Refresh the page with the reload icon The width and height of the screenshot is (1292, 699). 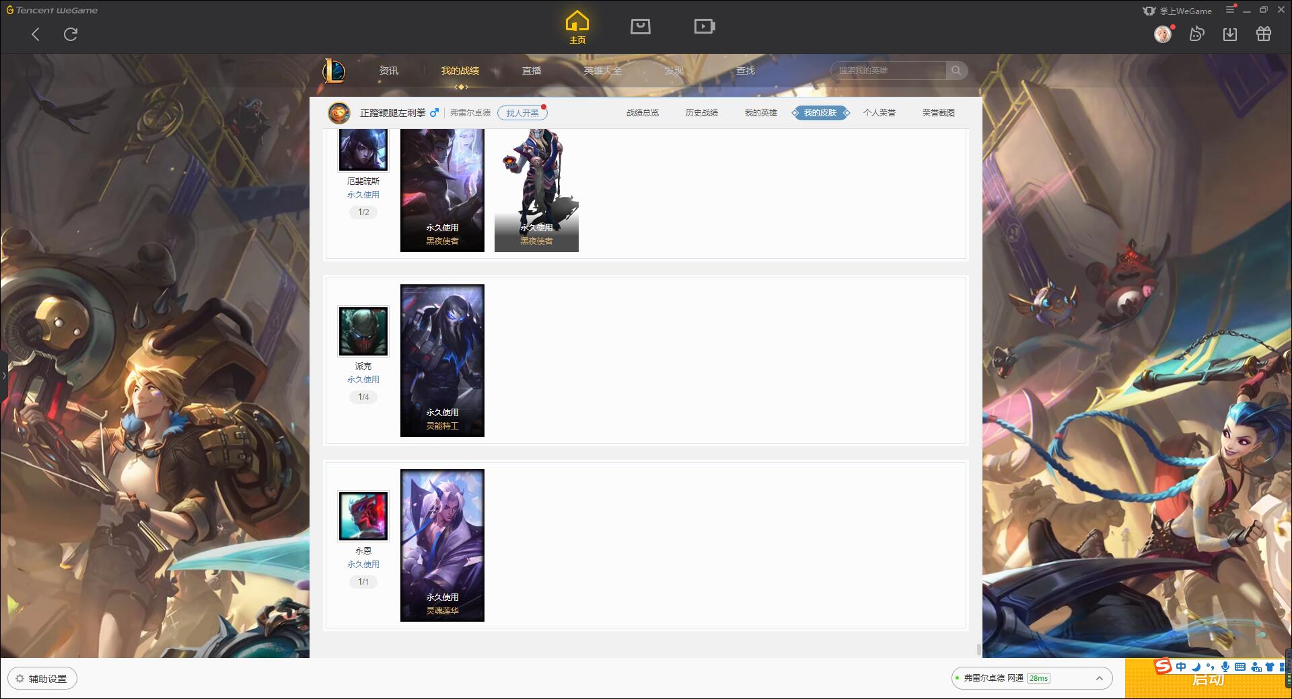point(71,34)
